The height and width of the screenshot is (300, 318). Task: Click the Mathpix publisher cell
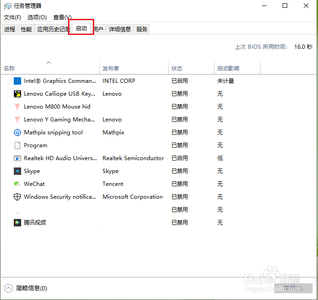click(x=114, y=133)
